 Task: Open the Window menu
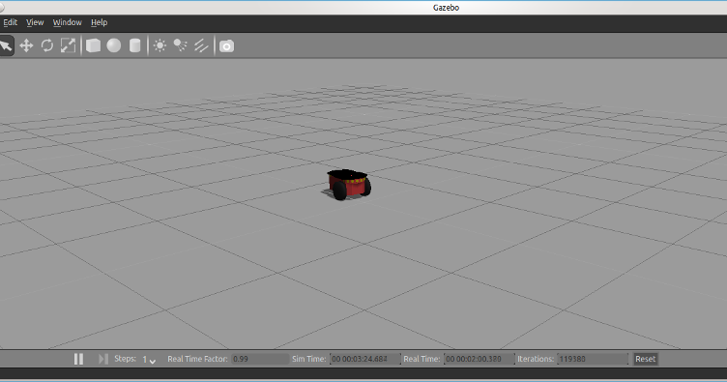(68, 22)
